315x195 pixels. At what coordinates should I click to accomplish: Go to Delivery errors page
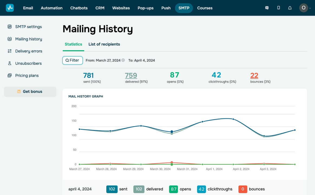[x=29, y=51]
